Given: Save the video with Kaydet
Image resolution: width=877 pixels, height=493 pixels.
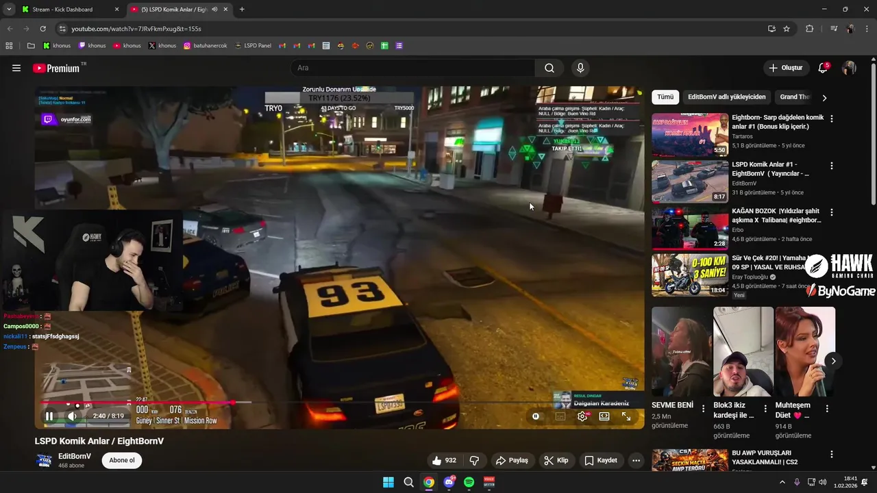Looking at the screenshot, I should tap(600, 460).
